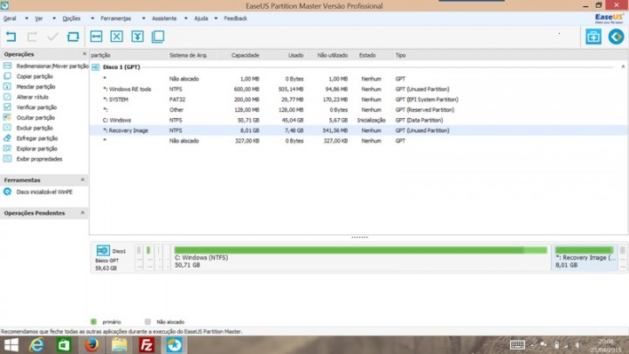Image resolution: width=629 pixels, height=354 pixels.
Task: Click Verificar partição in operations list
Action: pyautogui.click(x=37, y=108)
